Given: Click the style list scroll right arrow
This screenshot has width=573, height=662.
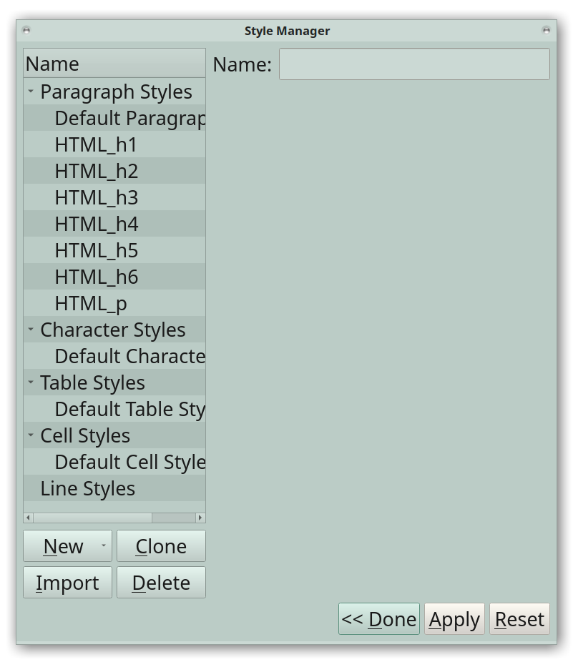Looking at the screenshot, I should point(200,518).
